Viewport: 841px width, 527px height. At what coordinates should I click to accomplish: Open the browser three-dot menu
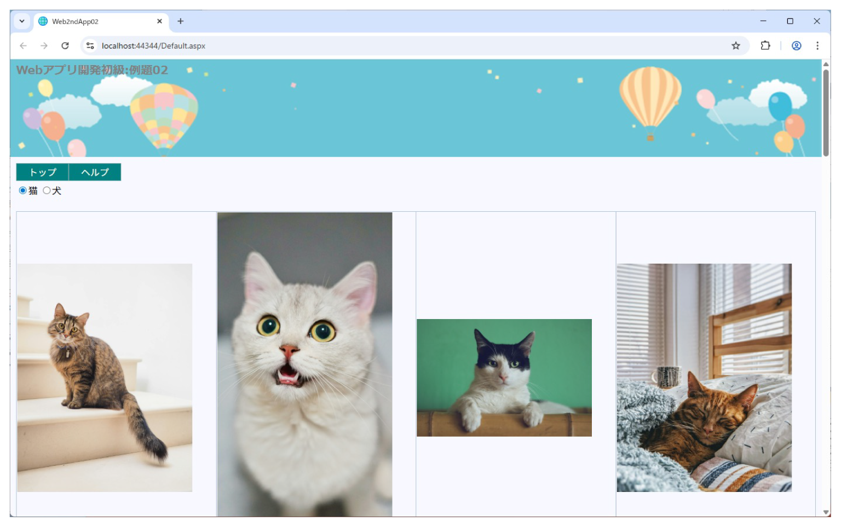coord(817,45)
